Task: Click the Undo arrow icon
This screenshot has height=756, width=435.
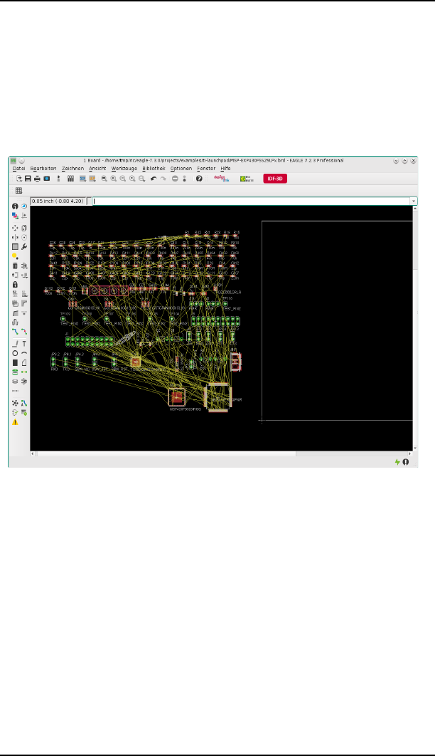Action: (154, 179)
